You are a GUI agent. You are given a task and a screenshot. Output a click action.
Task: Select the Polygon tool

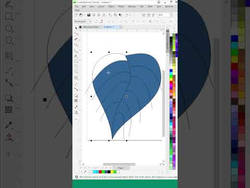tap(76, 72)
